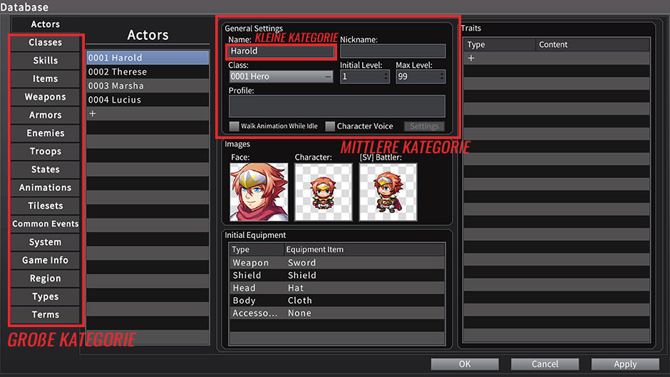670x377 pixels.
Task: Click Harold's face image thumbnail
Action: click(x=259, y=192)
